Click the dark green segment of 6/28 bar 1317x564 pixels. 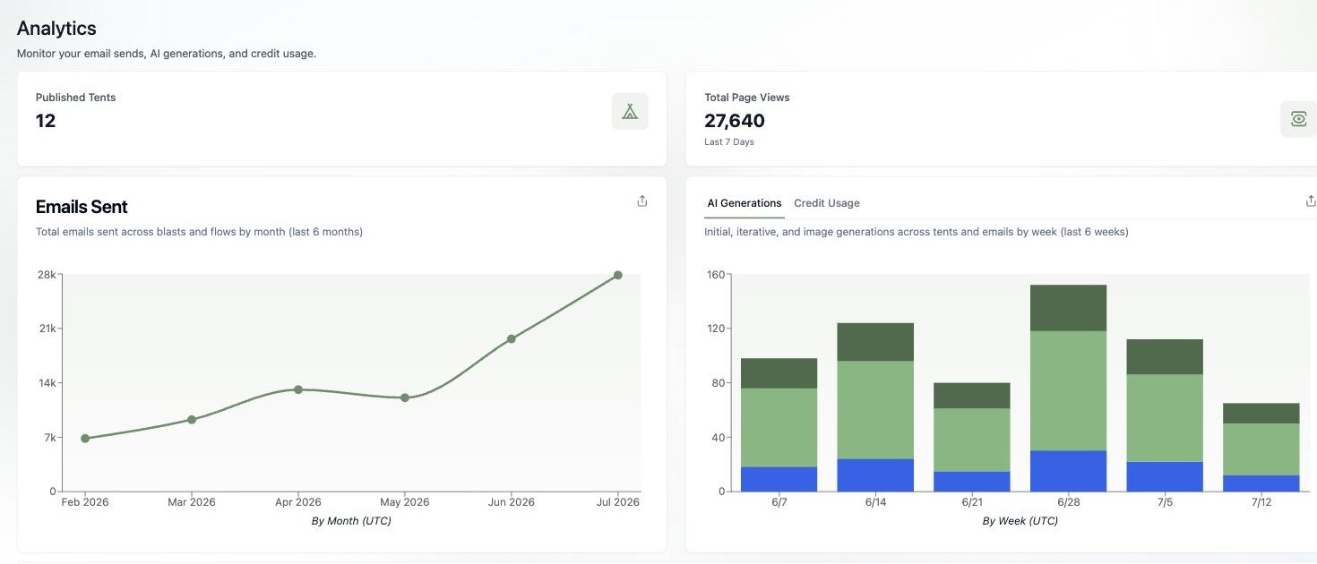click(1069, 308)
